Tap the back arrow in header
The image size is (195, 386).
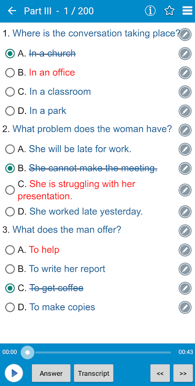click(x=12, y=11)
